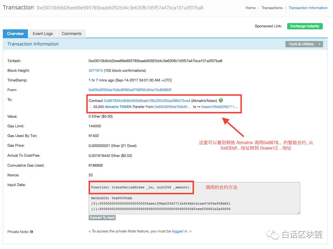Click the 33,000 token amount text
The width and height of the screenshot is (333, 249).
[99, 107]
